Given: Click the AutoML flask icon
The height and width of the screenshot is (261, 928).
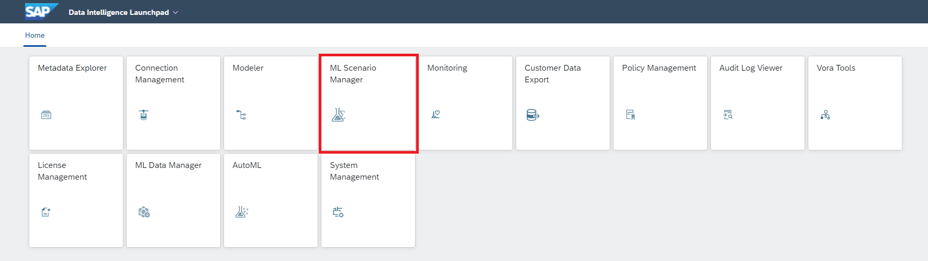Looking at the screenshot, I should pyautogui.click(x=242, y=212).
